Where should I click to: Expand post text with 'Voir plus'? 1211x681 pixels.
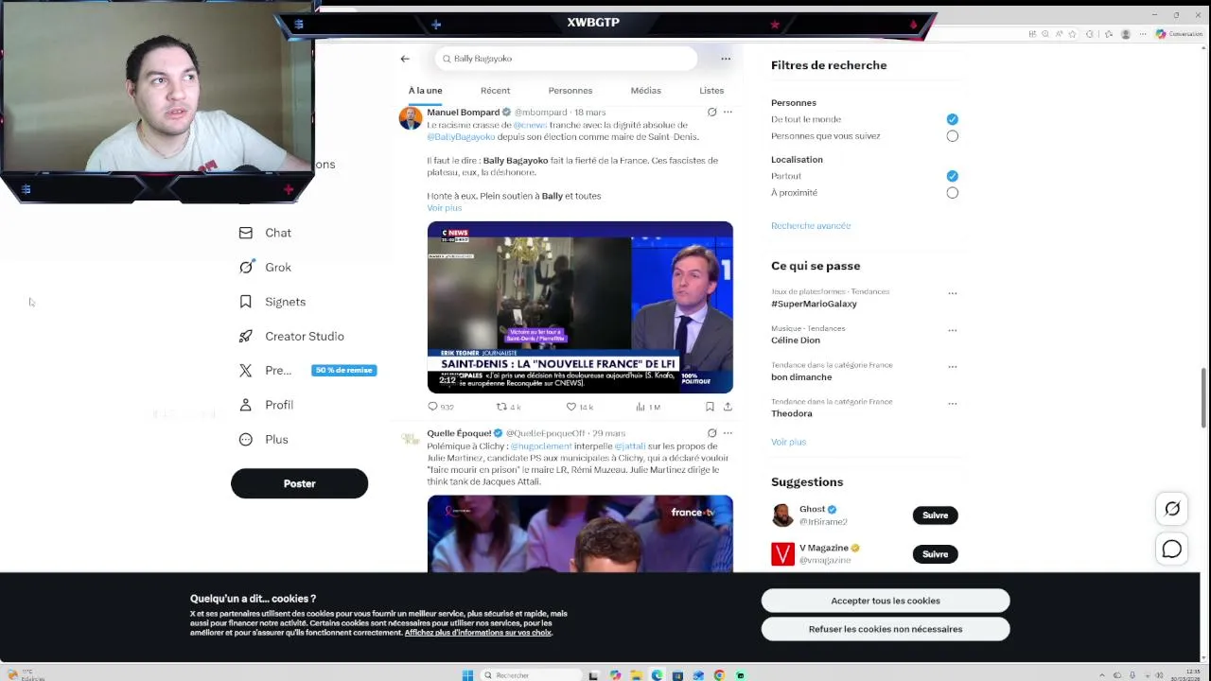coord(445,208)
